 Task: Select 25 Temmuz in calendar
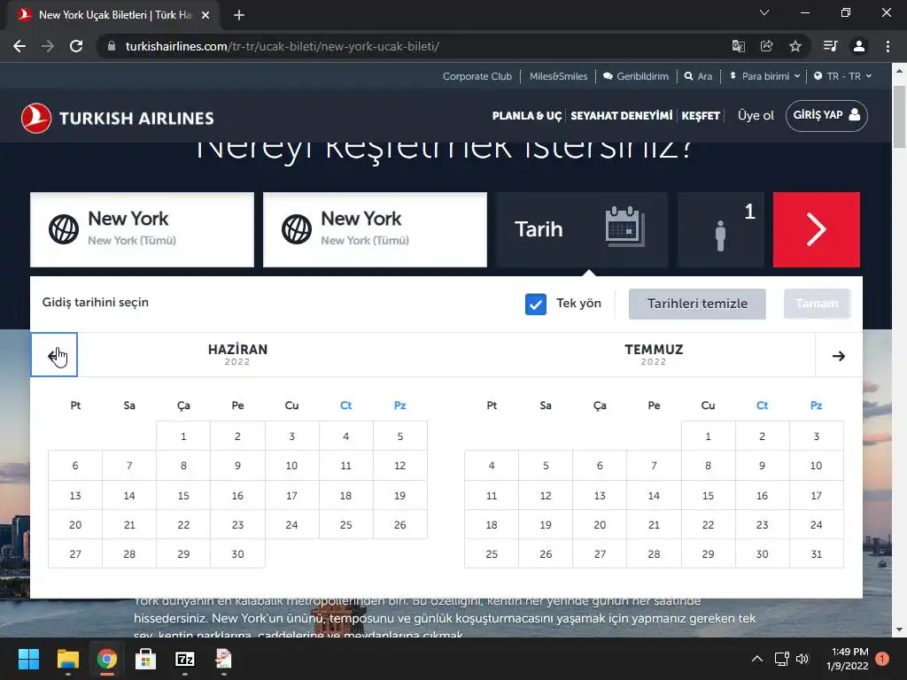point(492,554)
